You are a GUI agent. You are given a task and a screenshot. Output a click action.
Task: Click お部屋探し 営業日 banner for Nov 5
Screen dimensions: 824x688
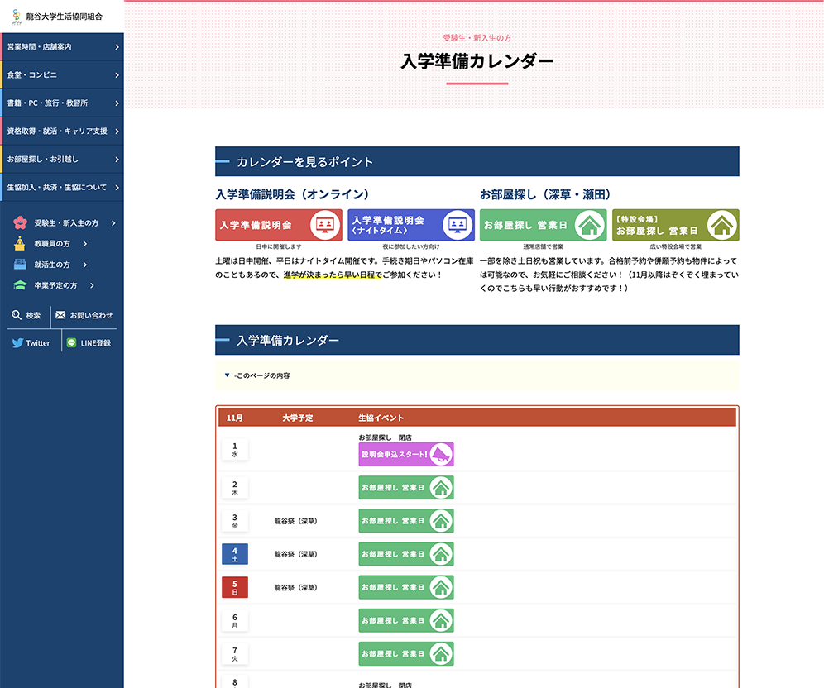click(x=406, y=587)
